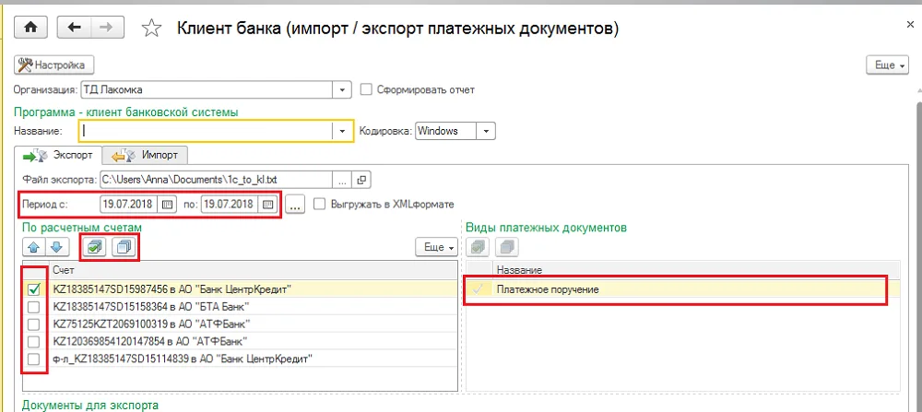This screenshot has height=412, width=922.
Task: Move selected account row up
Action: 35,247
